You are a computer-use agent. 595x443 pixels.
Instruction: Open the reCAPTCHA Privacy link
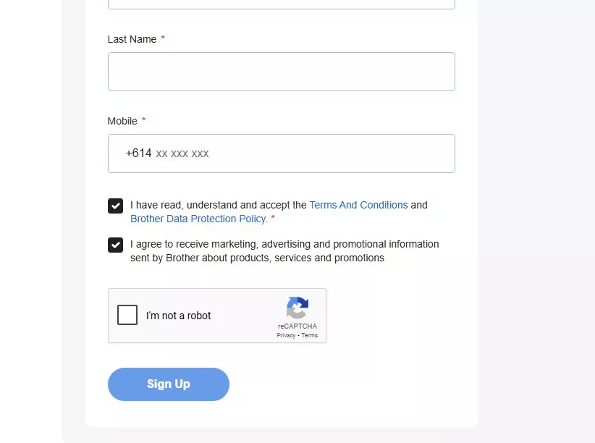[285, 335]
